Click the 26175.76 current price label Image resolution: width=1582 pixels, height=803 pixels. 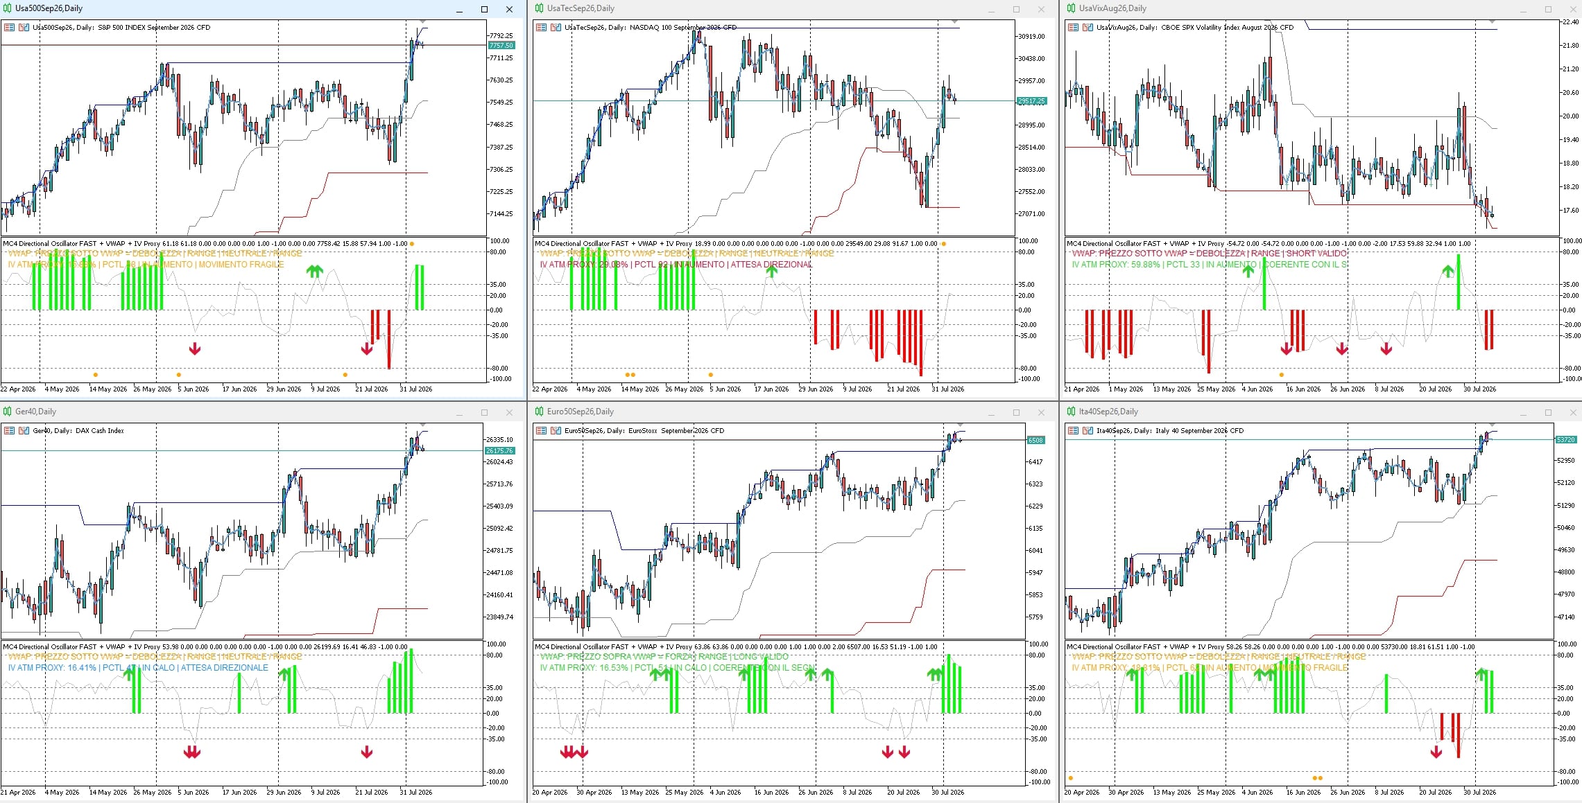tap(501, 451)
